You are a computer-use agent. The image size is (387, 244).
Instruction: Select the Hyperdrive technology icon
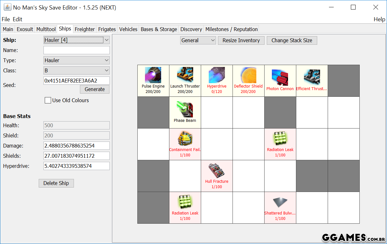point(217,75)
